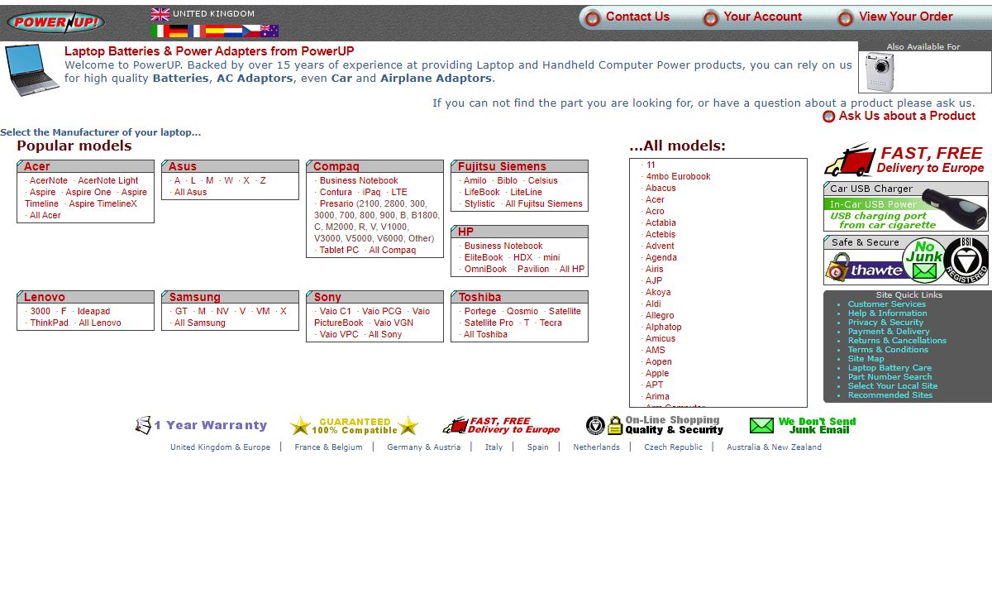Select LifeBook under Fujitsu Siemens

[482, 192]
